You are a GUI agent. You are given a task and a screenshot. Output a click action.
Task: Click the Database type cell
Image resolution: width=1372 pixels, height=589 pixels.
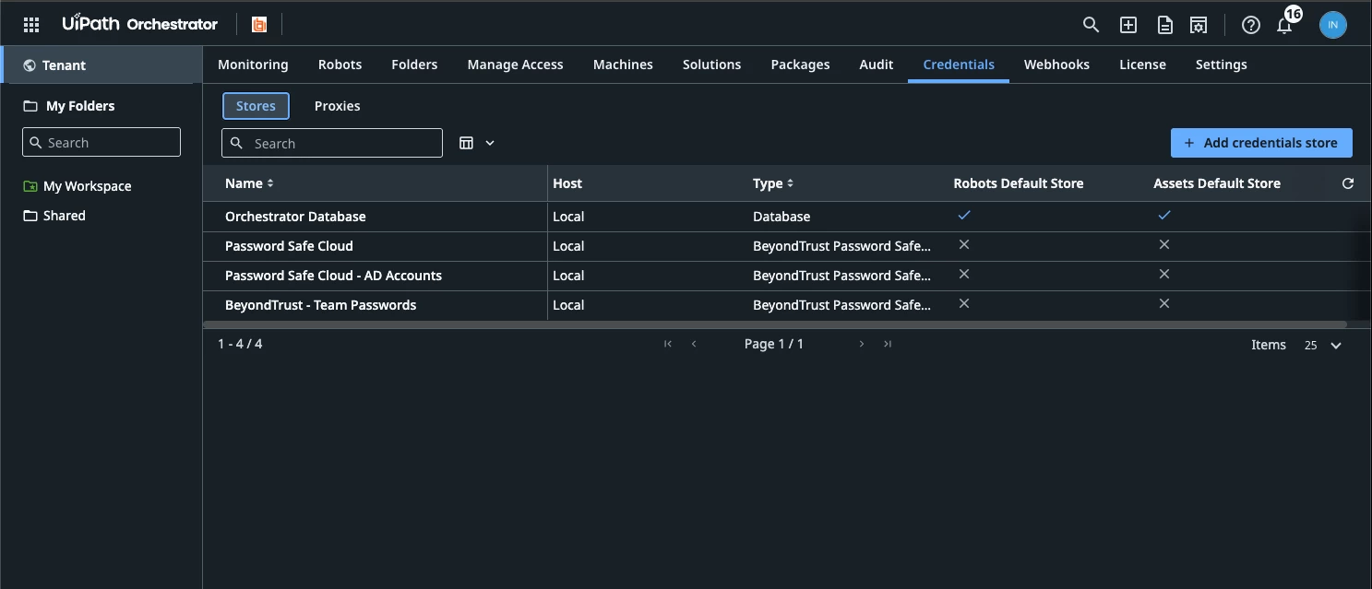click(781, 217)
